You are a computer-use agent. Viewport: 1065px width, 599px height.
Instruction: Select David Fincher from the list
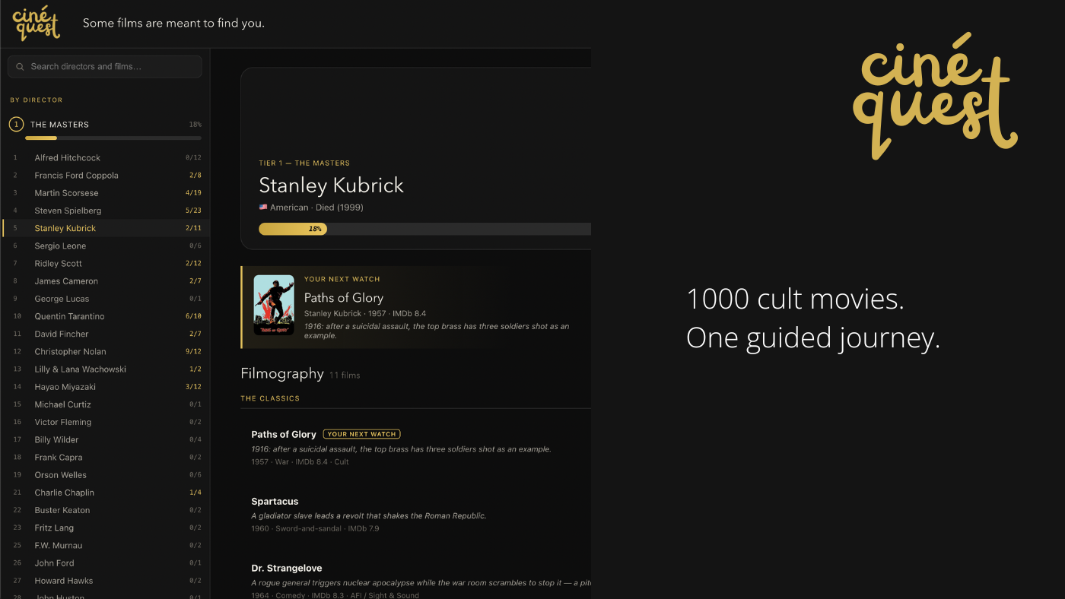tap(105, 334)
